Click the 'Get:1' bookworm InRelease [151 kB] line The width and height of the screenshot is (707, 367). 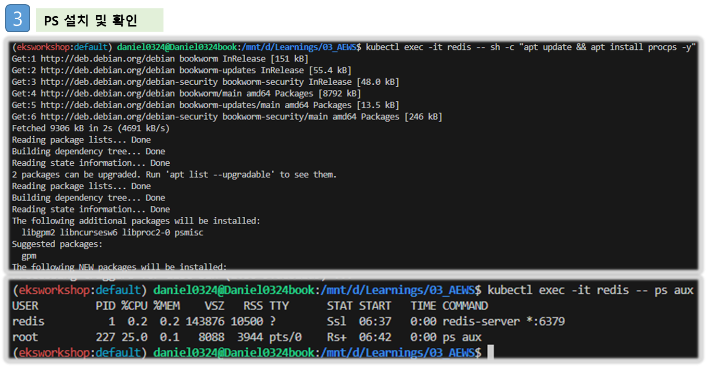click(160, 59)
